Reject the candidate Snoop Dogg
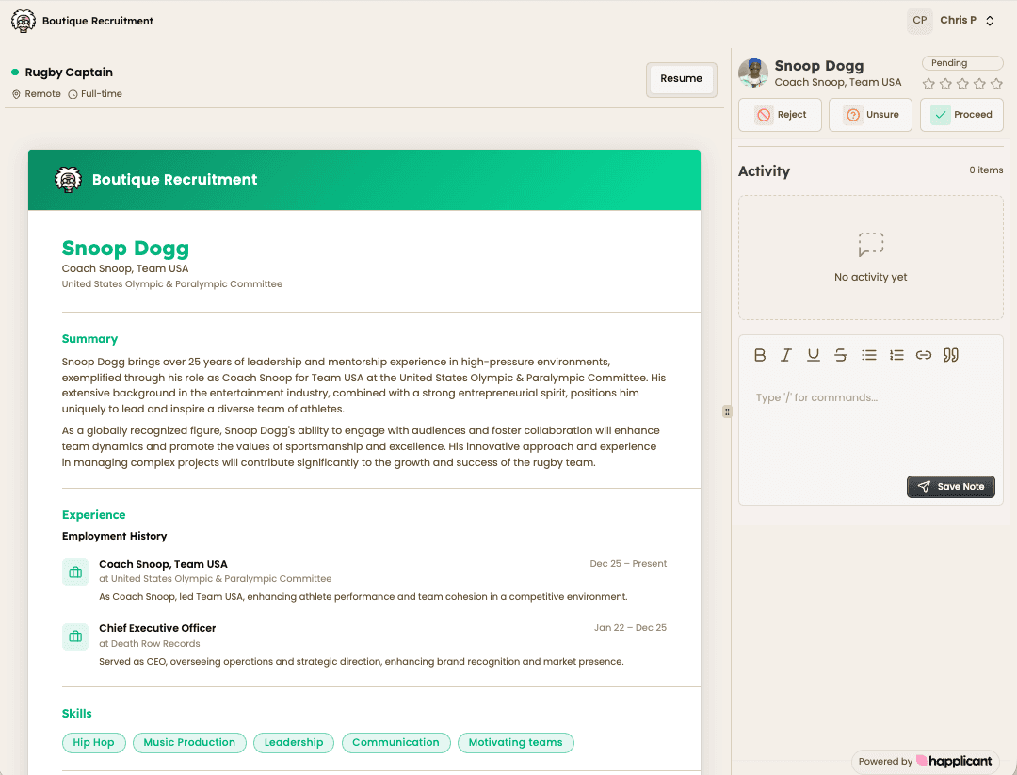This screenshot has height=775, width=1017. [780, 115]
